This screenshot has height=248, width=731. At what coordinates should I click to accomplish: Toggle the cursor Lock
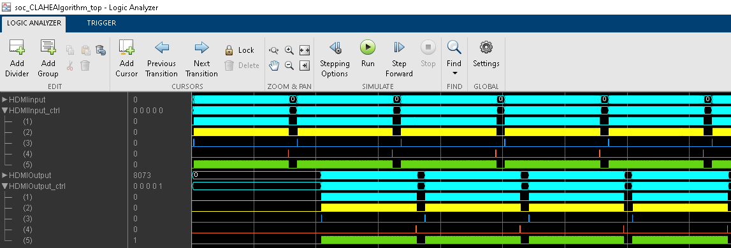pos(240,50)
